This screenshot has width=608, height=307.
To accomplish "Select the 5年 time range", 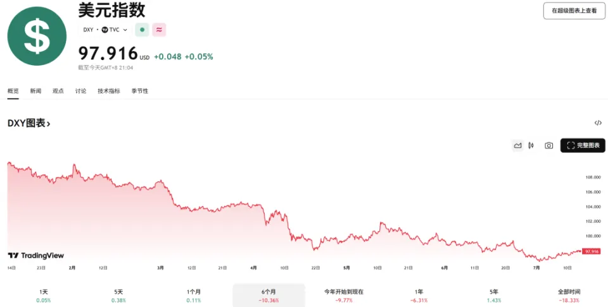I will click(494, 295).
